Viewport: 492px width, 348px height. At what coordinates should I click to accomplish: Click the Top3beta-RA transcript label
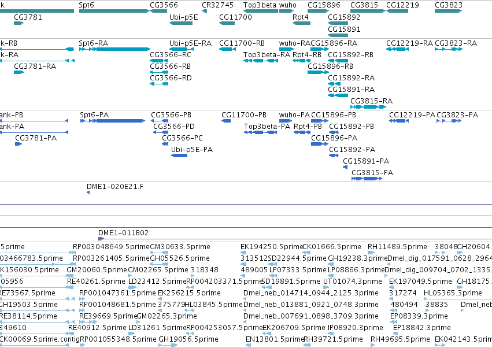point(267,54)
